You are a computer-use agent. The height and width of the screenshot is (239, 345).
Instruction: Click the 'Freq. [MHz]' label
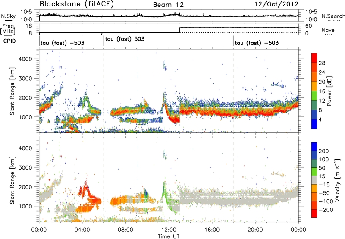pos(8,29)
